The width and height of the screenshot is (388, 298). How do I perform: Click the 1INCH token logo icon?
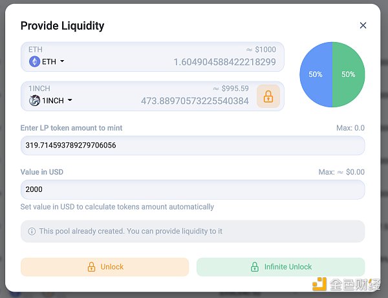click(34, 100)
